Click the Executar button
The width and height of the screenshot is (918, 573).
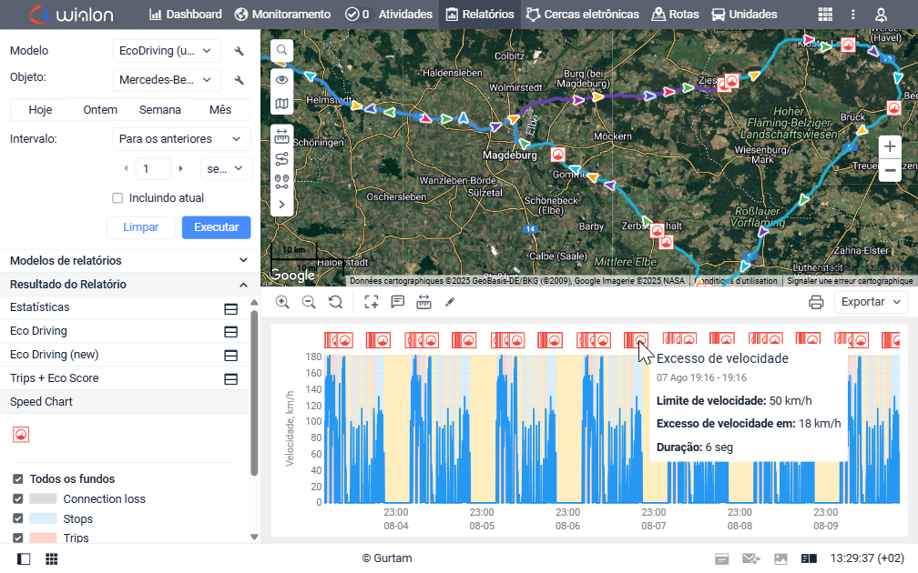point(216,227)
